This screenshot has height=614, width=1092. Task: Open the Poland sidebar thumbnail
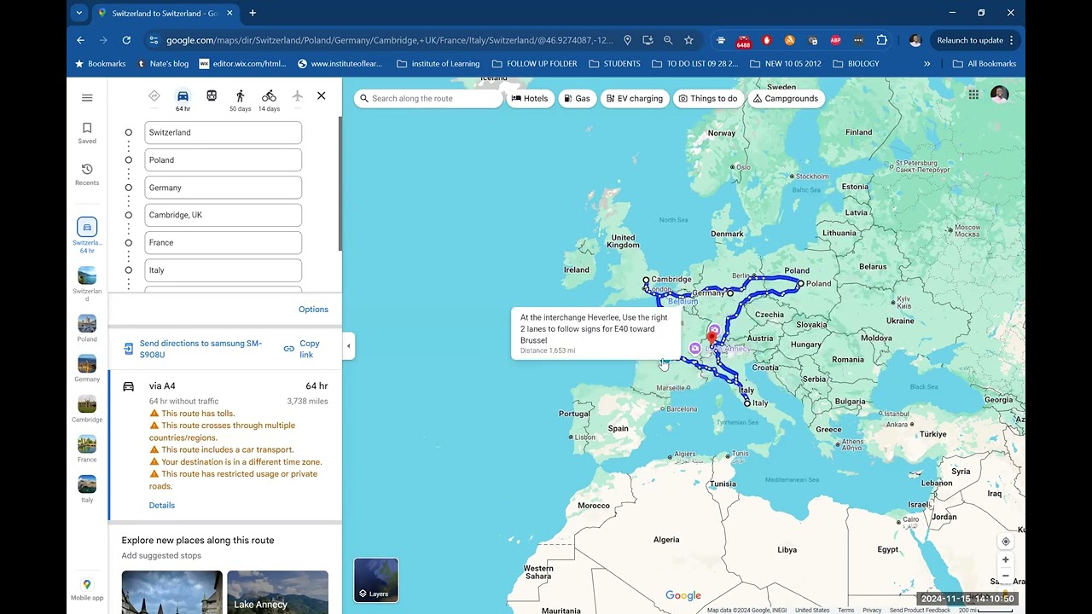87,328
